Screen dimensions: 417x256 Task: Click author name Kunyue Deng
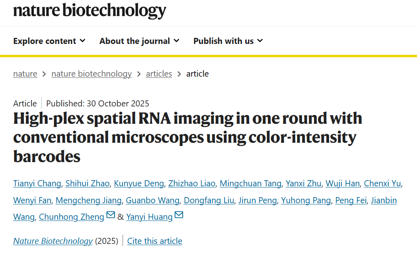(139, 183)
